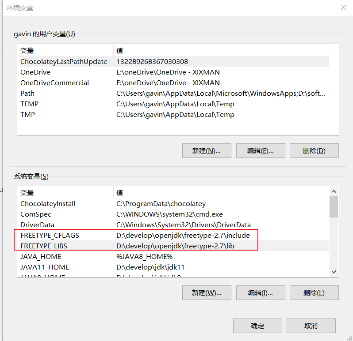
Task: Select the OneDriveCommercial user variable row
Action: coord(54,83)
